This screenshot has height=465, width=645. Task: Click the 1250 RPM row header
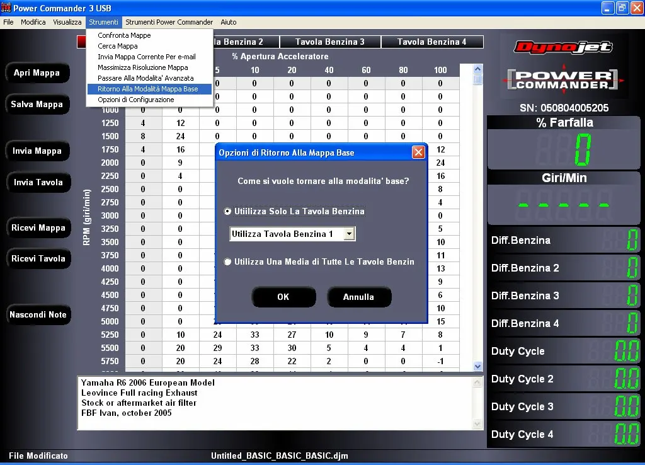[110, 123]
